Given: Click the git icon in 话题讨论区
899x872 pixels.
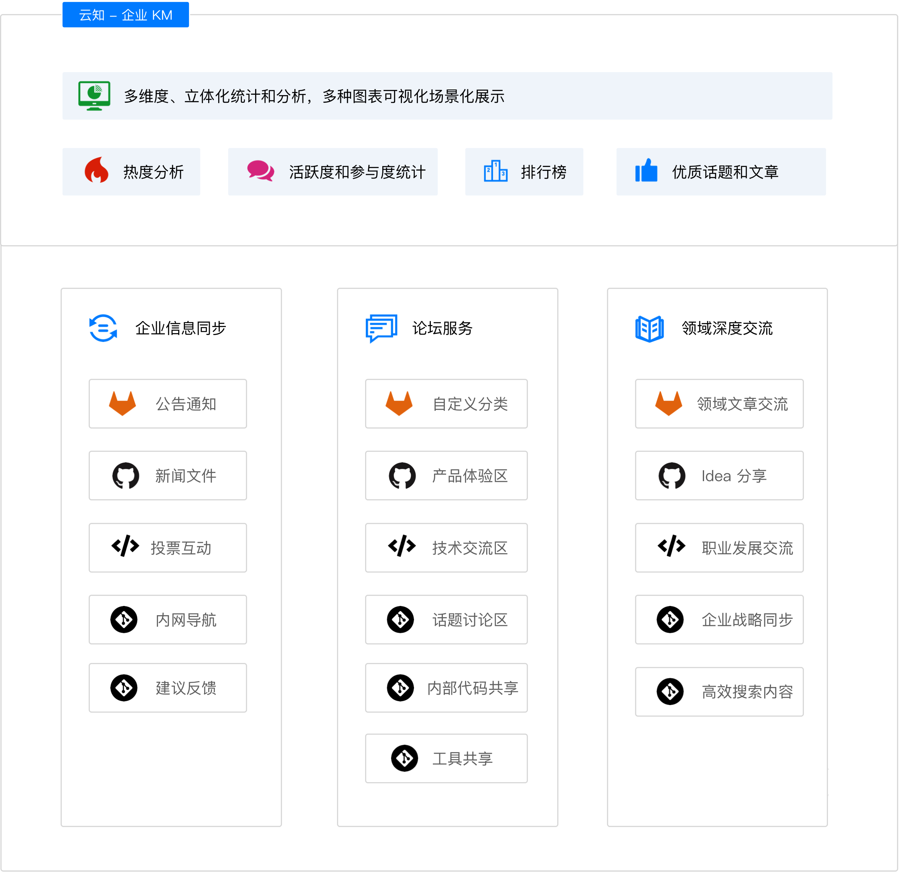Looking at the screenshot, I should click(x=400, y=620).
